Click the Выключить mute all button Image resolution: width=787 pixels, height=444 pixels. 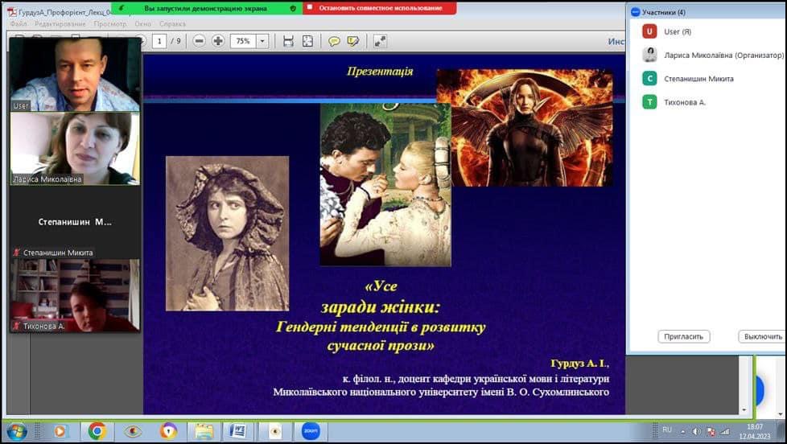tap(761, 336)
